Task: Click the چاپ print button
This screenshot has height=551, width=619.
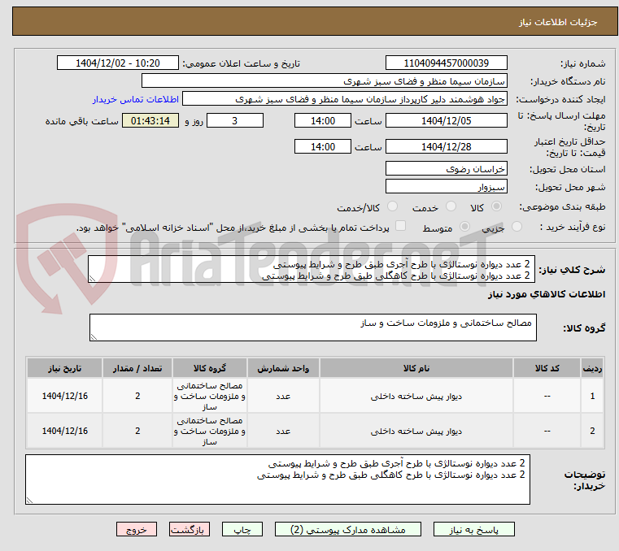Action: click(x=242, y=529)
